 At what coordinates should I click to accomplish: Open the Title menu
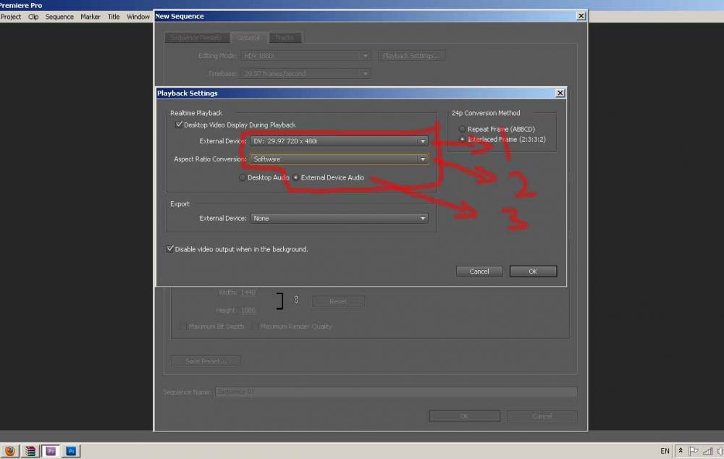(x=114, y=17)
